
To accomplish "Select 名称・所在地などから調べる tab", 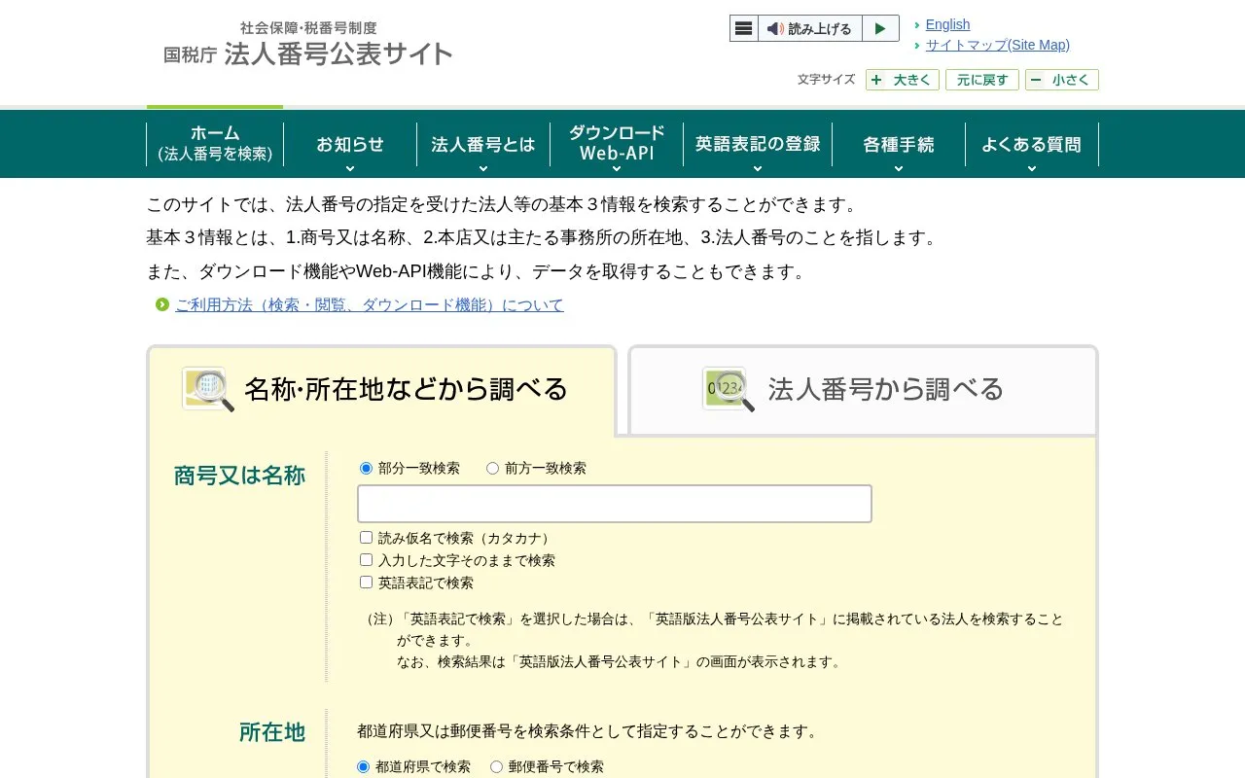I will pyautogui.click(x=381, y=390).
